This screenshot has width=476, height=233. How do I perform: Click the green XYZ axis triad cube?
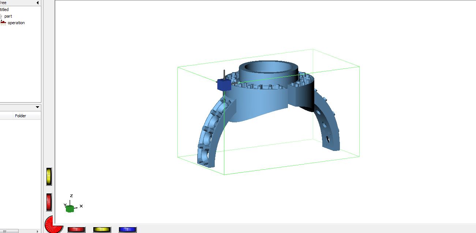(70, 208)
